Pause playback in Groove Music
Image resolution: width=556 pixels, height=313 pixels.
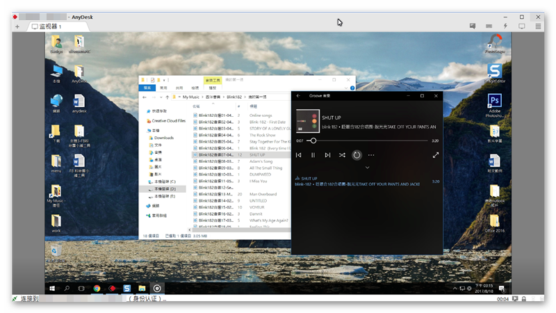point(313,155)
